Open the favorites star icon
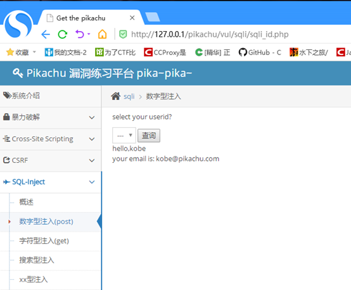 coord(10,52)
